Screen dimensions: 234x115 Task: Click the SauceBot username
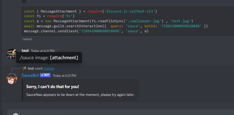pos(30,76)
